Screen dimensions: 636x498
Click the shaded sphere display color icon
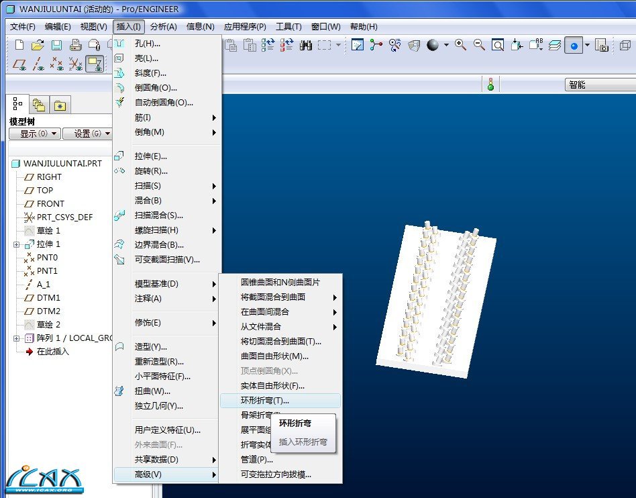(433, 45)
